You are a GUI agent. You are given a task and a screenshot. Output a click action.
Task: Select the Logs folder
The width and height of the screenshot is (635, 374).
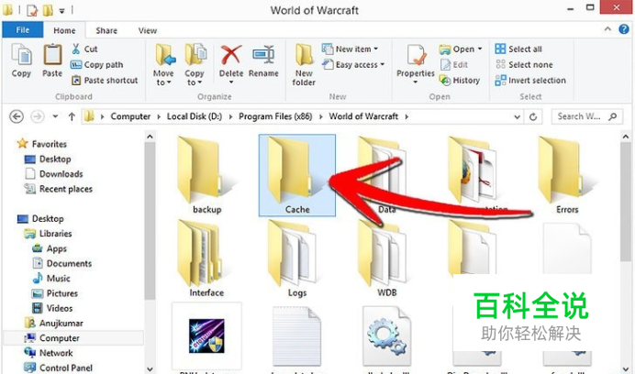pos(296,258)
